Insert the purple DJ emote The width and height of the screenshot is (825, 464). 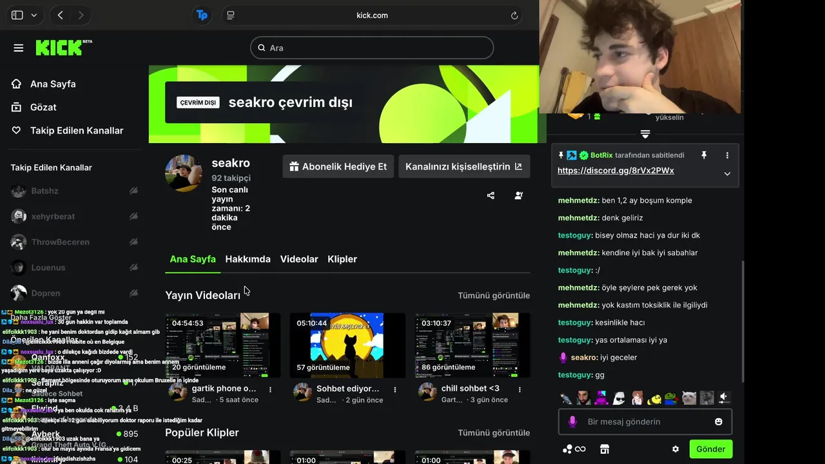(x=601, y=398)
